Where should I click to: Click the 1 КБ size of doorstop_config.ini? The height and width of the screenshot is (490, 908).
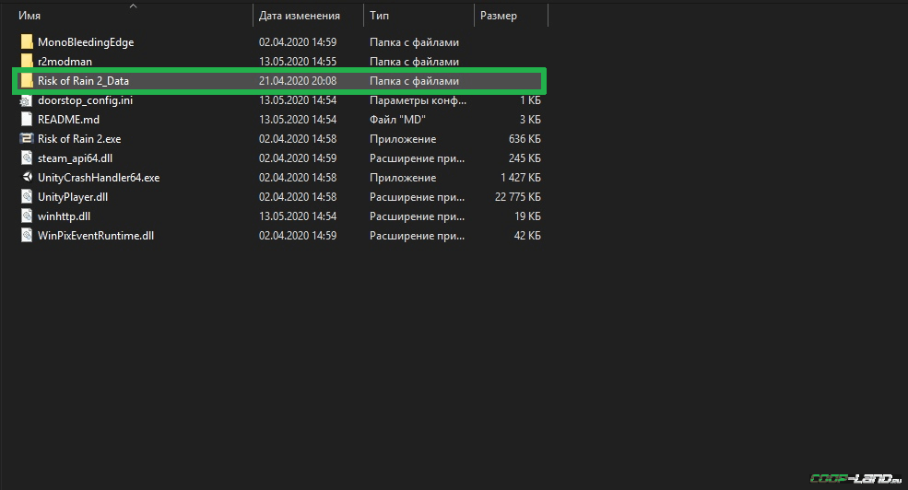coord(530,100)
